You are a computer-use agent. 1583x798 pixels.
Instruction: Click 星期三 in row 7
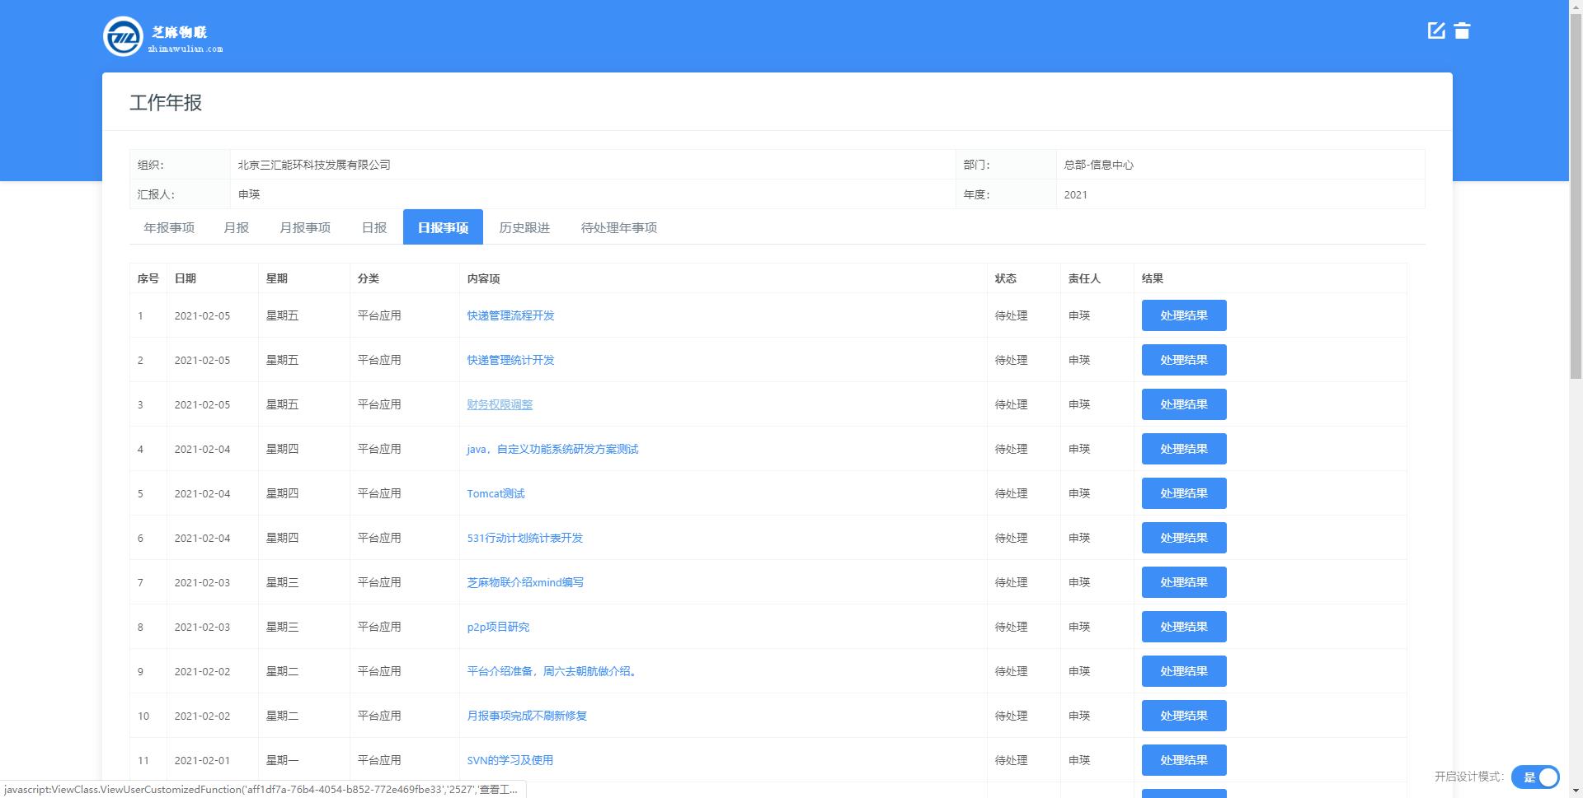coord(282,582)
